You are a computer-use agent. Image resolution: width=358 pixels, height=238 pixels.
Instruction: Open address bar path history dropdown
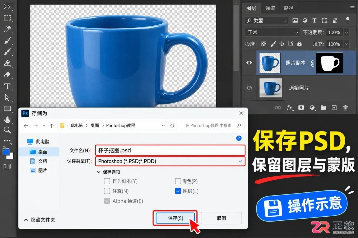click(x=163, y=125)
